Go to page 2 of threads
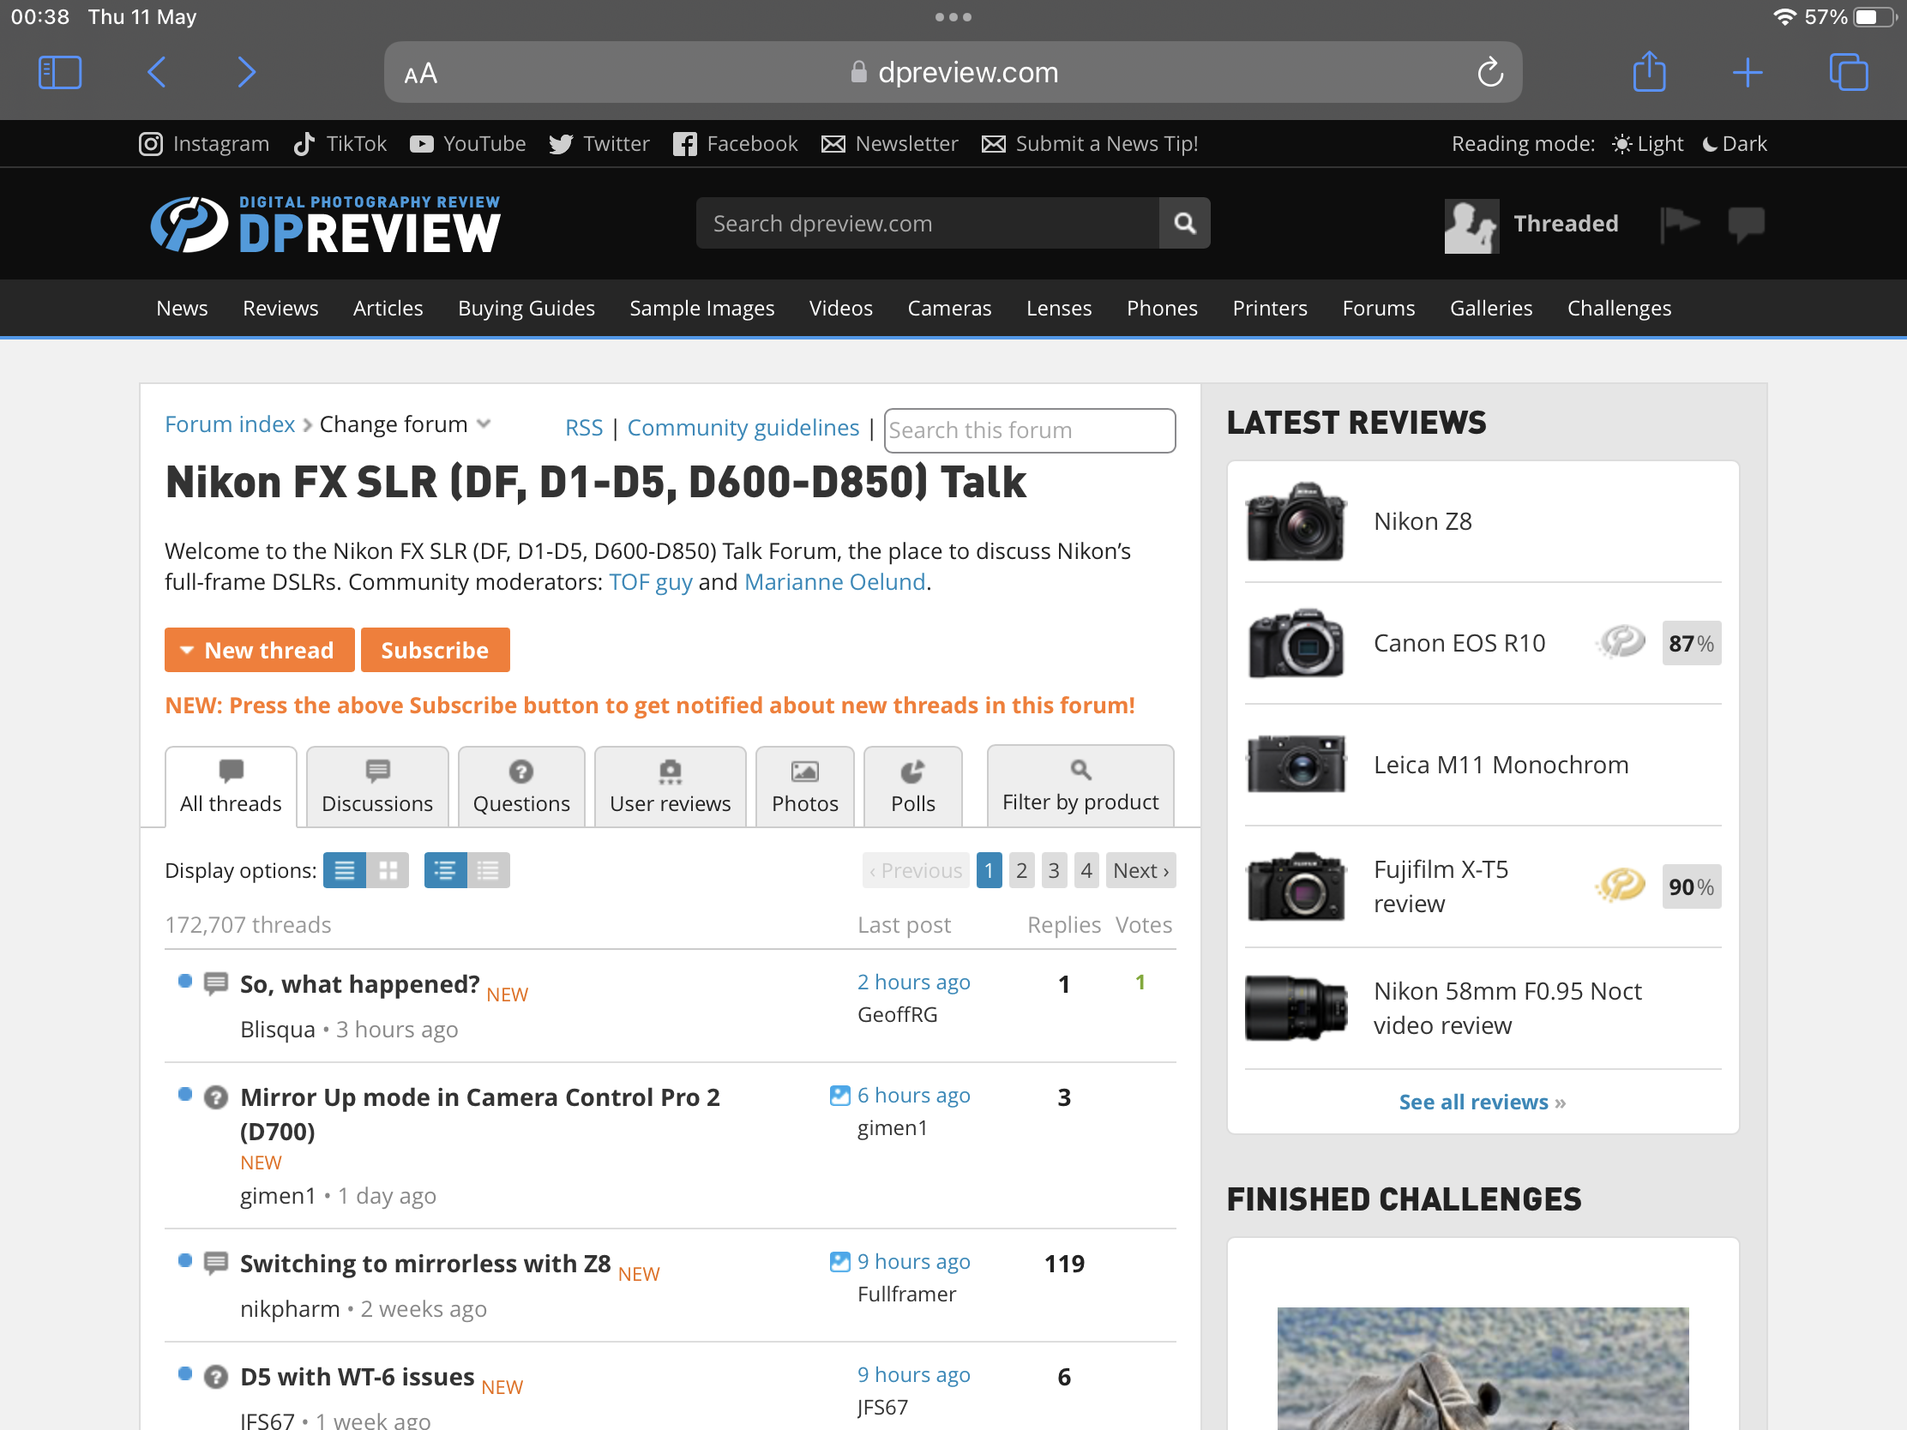This screenshot has width=1907, height=1430. click(x=1021, y=870)
